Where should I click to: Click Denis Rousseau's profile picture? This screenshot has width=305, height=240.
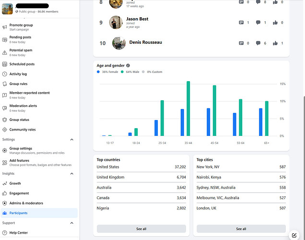pyautogui.click(x=119, y=43)
